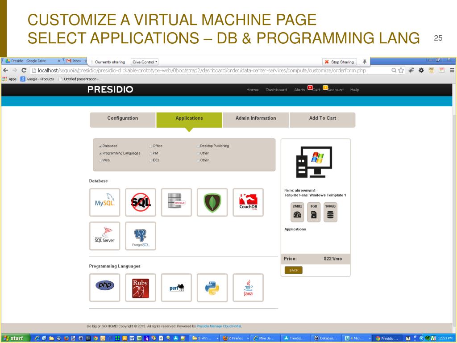The width and height of the screenshot is (457, 343).
Task: Choose the Perl language tile
Action: click(x=176, y=288)
